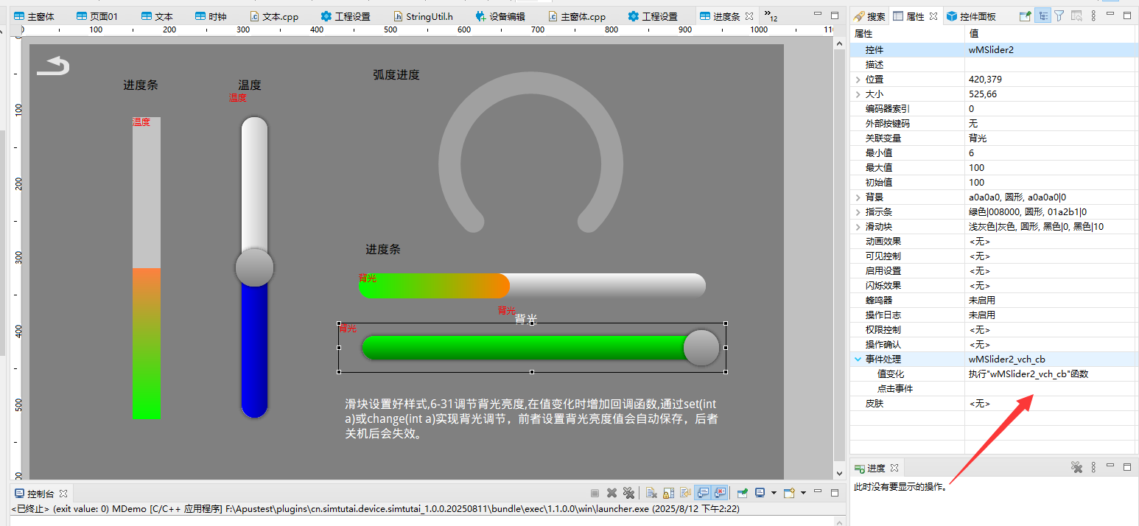Show the hidden editor tabs list (»12)
Image resolution: width=1139 pixels, height=526 pixels.
(771, 15)
